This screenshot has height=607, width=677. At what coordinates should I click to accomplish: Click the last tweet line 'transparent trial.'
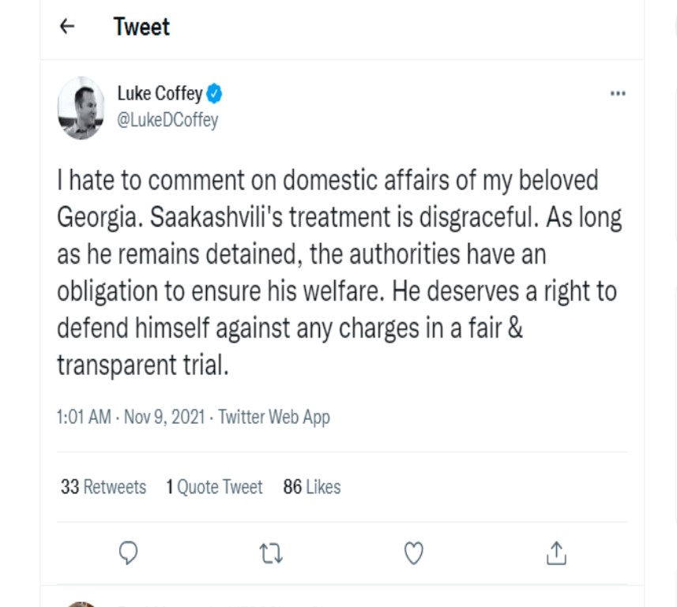(142, 365)
